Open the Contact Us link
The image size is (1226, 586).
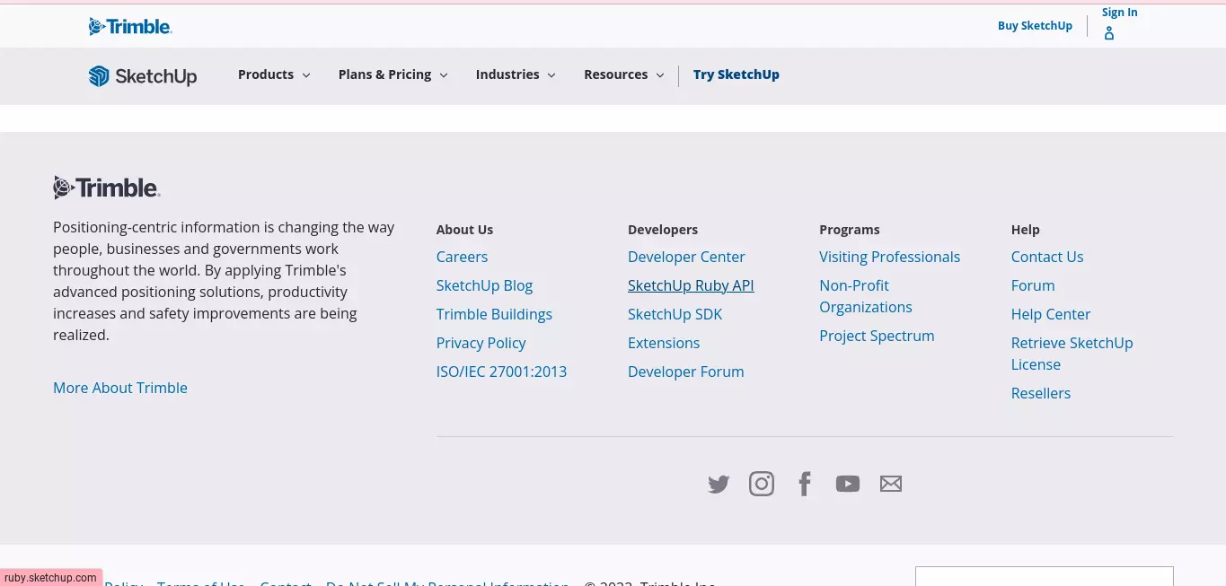pyautogui.click(x=1047, y=257)
